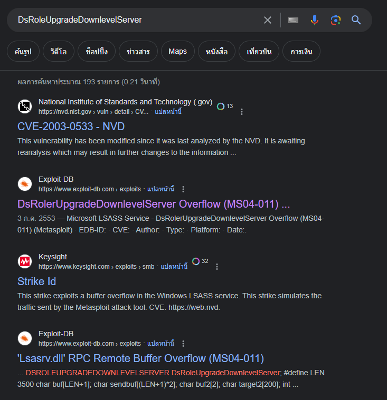This screenshot has width=387, height=400.
Task: Open more options for NIST result
Action: [x=242, y=112]
